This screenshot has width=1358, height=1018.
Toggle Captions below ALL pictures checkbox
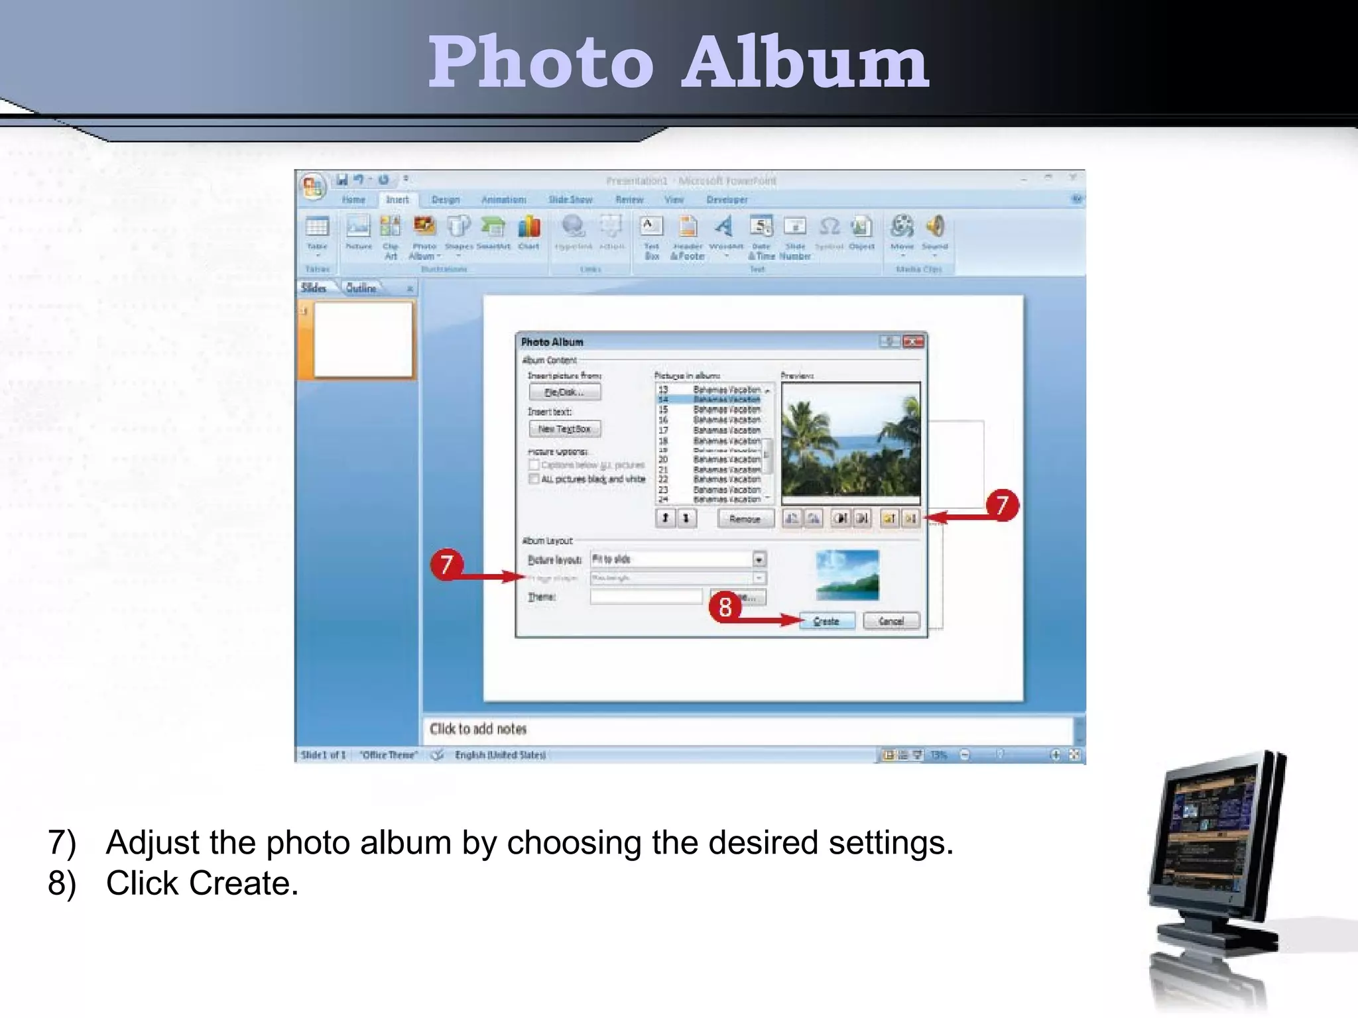pos(534,465)
